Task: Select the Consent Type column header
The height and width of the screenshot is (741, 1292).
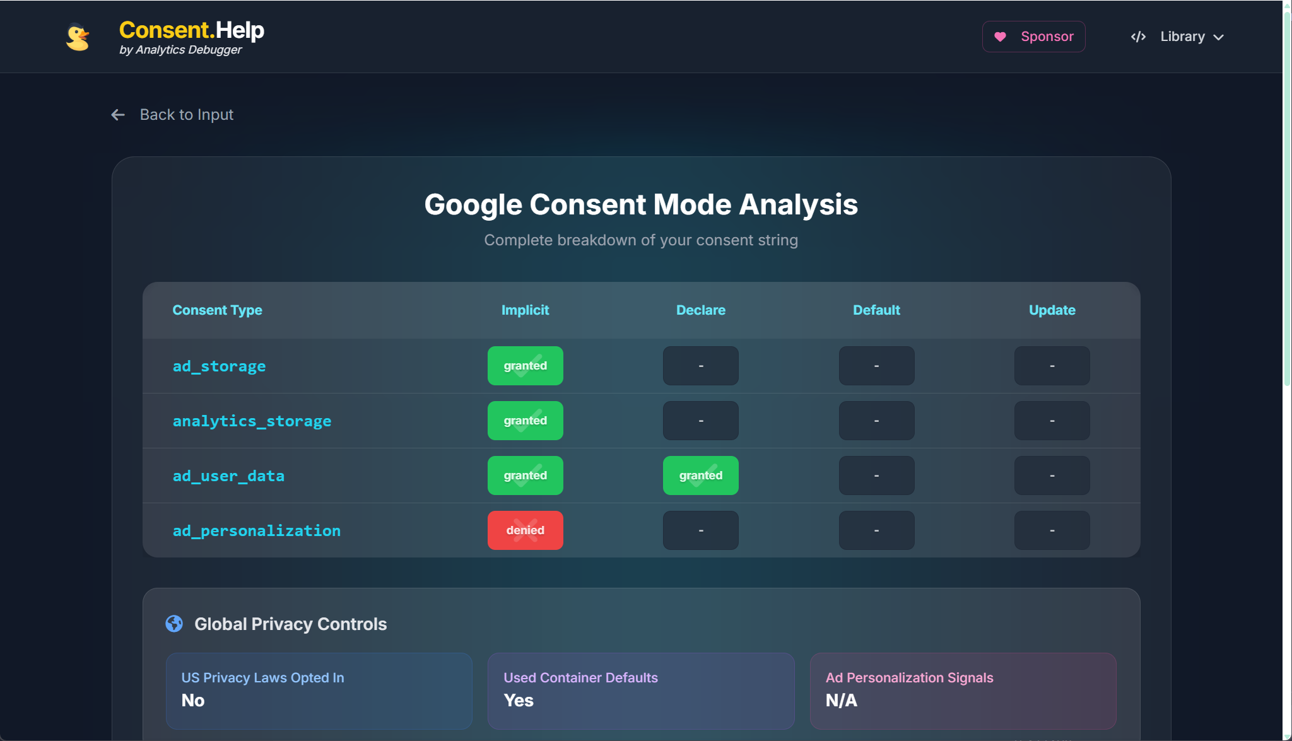Action: tap(217, 310)
